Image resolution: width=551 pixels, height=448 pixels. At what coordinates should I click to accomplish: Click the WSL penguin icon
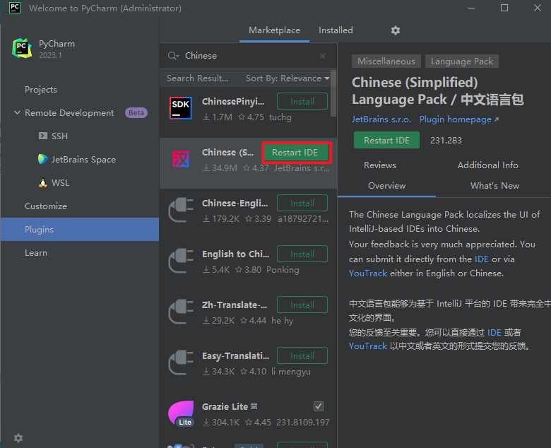point(43,183)
